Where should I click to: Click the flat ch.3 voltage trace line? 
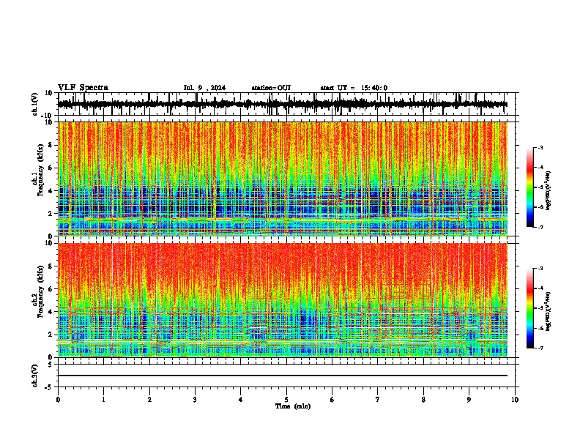283,376
